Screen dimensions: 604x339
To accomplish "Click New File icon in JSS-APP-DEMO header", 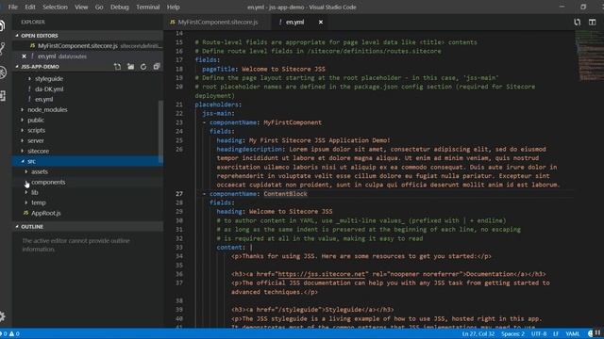I will (x=117, y=67).
